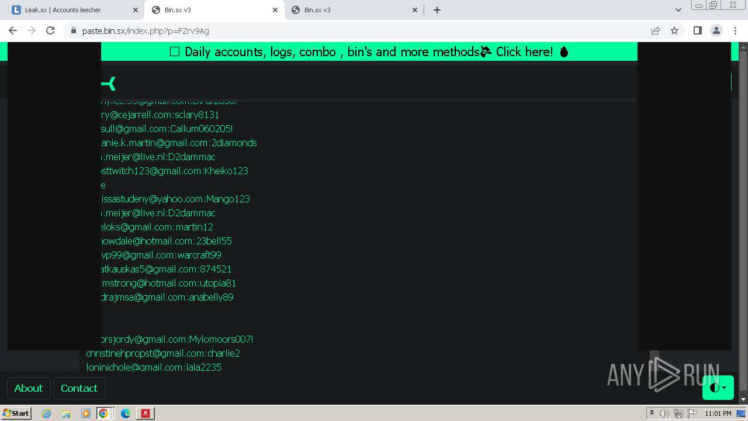Close the active Bin.sx v3 tab
Screen dimensions: 748x421
pyautogui.click(x=275, y=10)
